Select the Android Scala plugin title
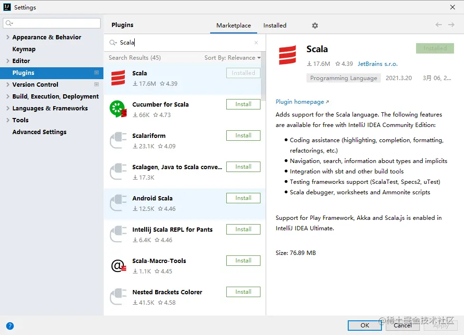Viewport: 464px width, 335px height. pyautogui.click(x=152, y=199)
